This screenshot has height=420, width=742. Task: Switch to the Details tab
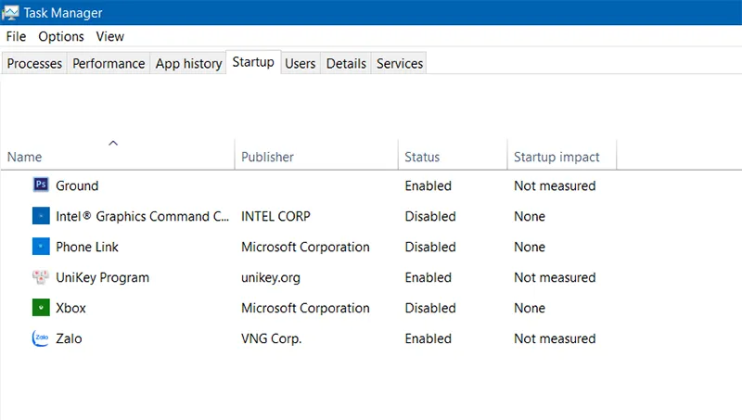[x=346, y=63]
